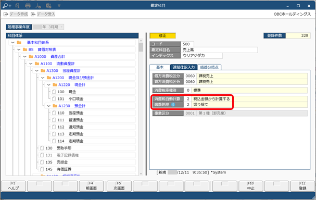Click 借方消費税区分 code field 0060

[x=190, y=76]
